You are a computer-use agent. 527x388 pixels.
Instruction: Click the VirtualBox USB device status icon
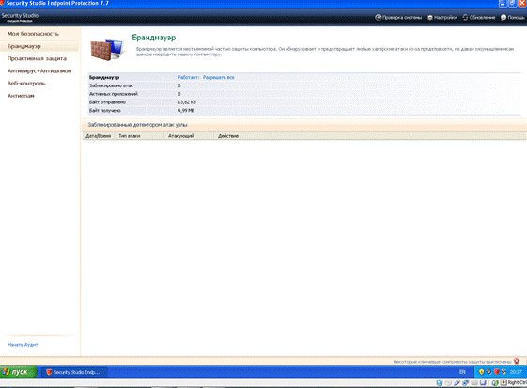point(457,382)
